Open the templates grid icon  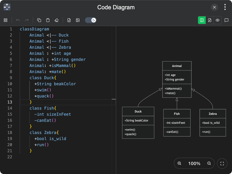(x=6, y=20)
